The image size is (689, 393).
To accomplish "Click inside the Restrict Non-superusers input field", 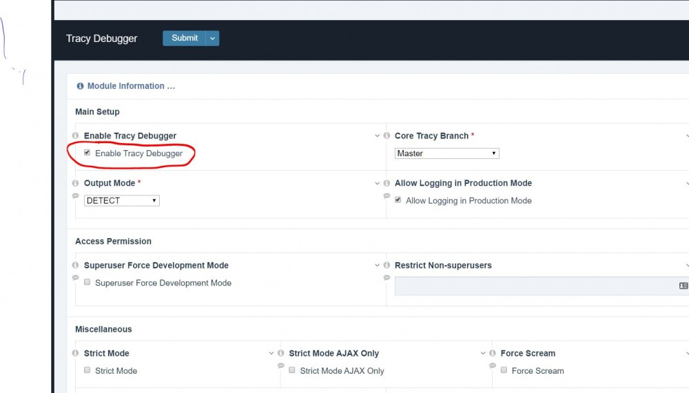I will (531, 286).
